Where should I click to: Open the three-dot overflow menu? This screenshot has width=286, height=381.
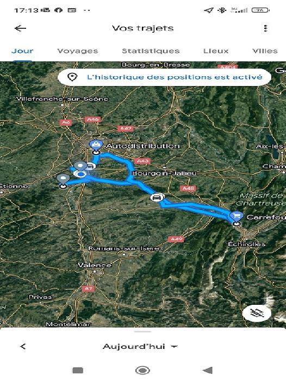[x=265, y=28]
